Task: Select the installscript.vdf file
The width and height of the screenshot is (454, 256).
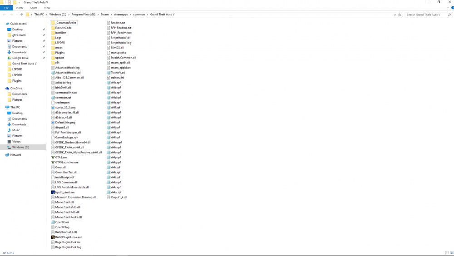Action: [65, 177]
